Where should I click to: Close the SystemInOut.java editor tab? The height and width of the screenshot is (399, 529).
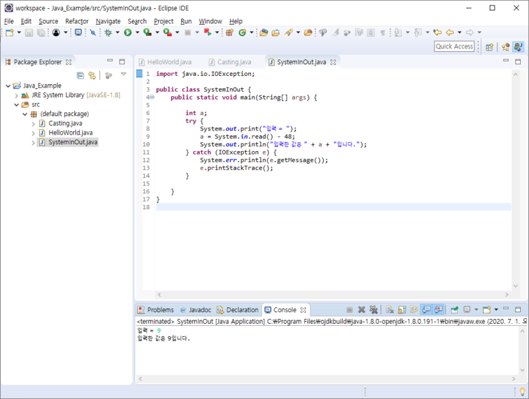point(333,62)
